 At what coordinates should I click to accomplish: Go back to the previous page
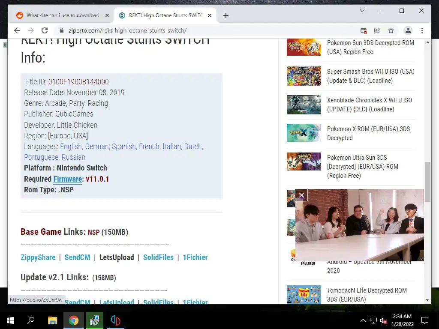pyautogui.click(x=17, y=30)
